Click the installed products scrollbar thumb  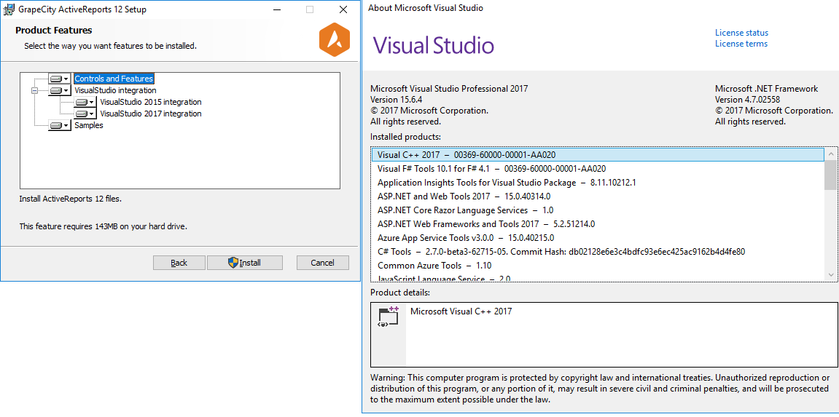point(831,175)
